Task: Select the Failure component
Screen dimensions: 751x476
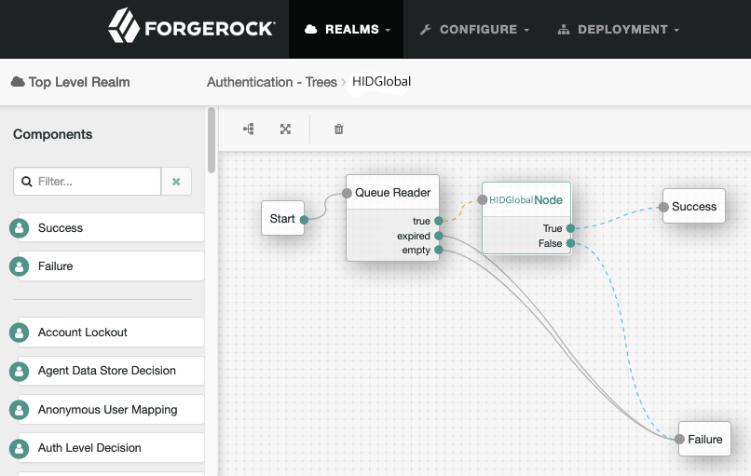Action: coord(111,265)
